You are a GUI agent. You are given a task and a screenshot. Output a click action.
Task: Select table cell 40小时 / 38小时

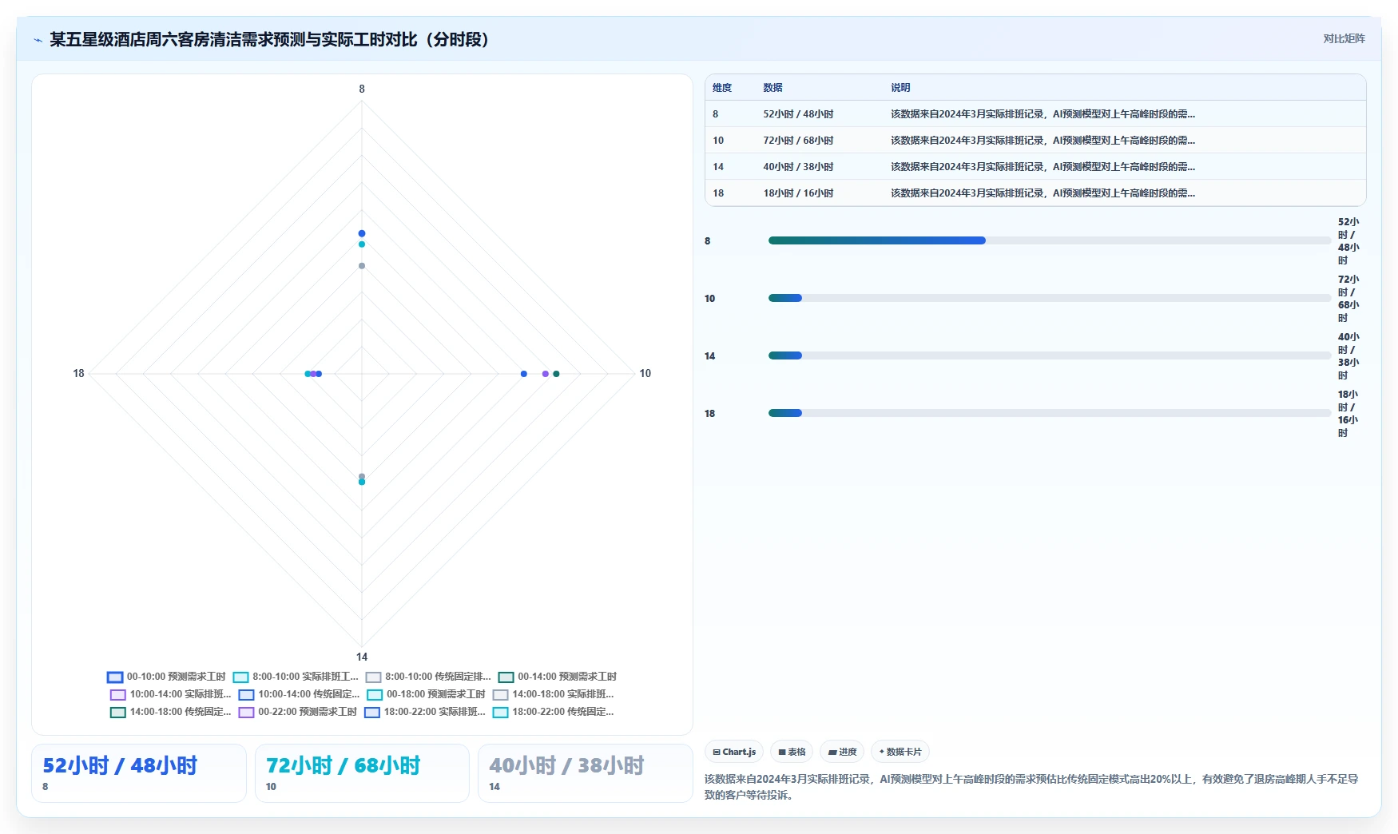[798, 167]
